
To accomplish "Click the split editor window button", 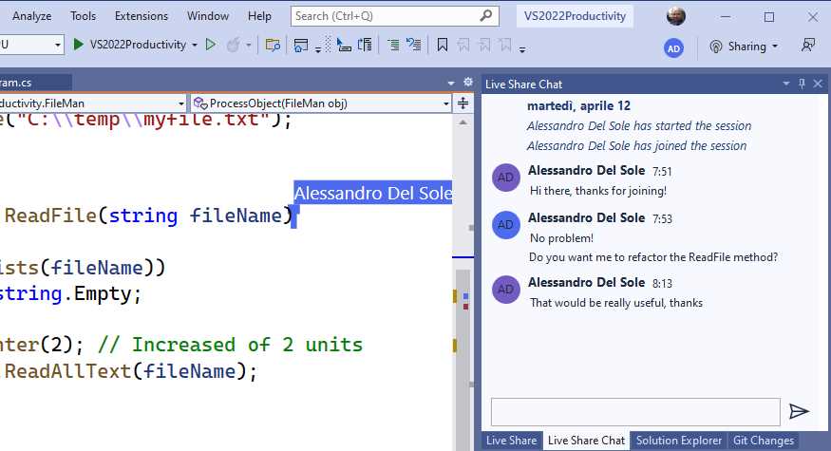I will click(x=463, y=103).
